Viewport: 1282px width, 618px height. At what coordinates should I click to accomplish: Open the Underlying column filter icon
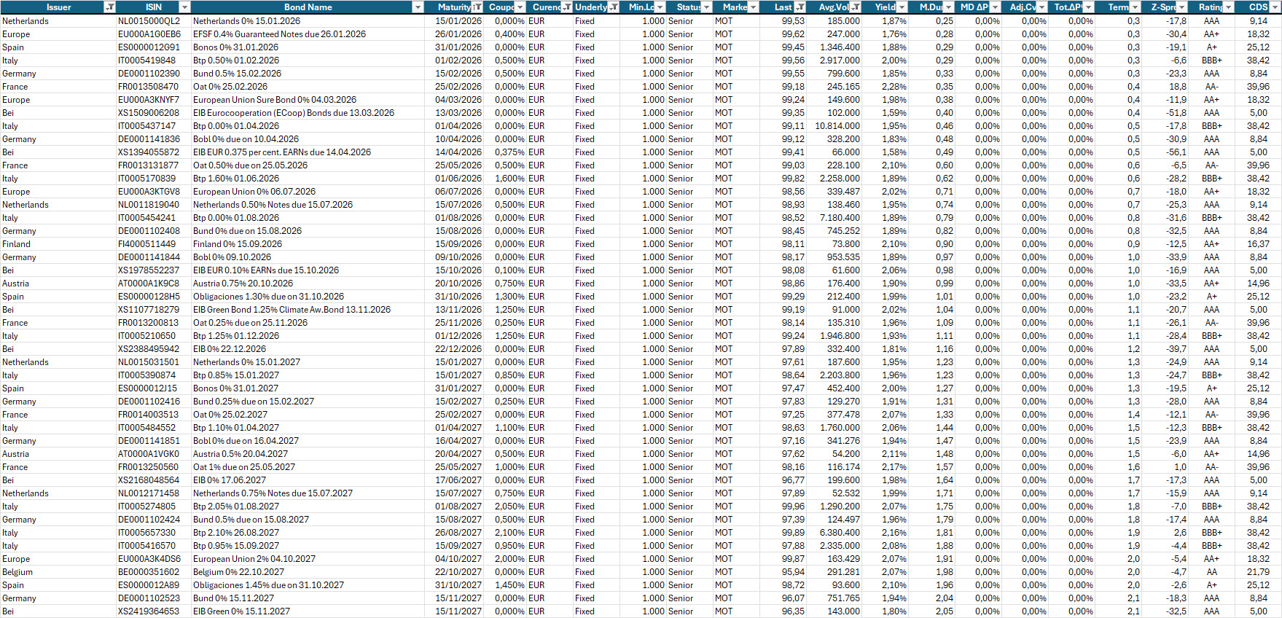[614, 7]
